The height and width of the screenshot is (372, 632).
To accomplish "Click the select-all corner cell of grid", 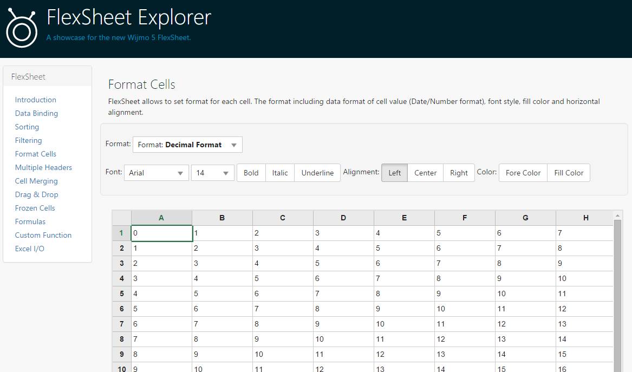I will click(122, 218).
